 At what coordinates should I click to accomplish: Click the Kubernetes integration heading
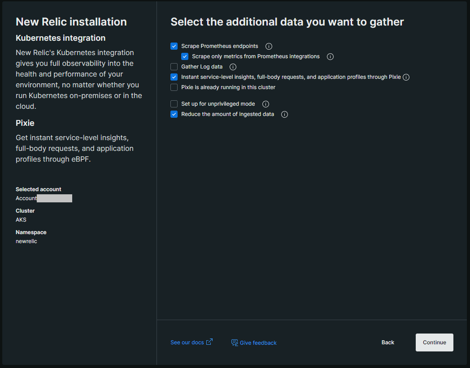coord(61,38)
